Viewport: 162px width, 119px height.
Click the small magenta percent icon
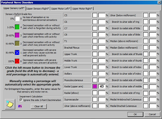tap(20, 106)
